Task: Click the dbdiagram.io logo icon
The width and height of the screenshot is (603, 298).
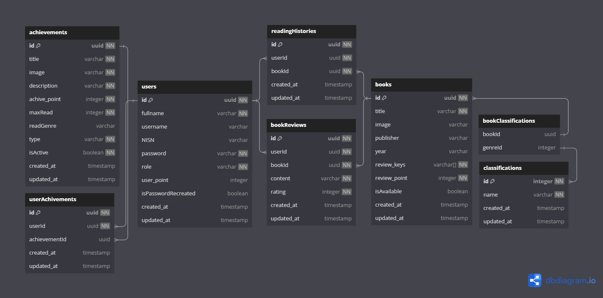Action: (534, 280)
